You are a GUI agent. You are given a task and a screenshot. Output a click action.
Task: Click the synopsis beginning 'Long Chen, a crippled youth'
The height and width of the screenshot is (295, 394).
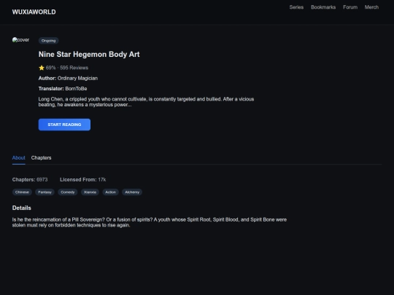click(x=146, y=102)
